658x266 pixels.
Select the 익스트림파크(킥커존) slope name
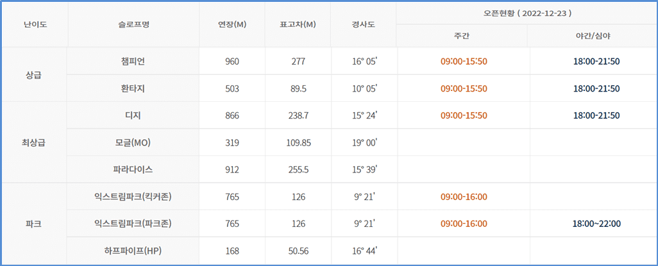[134, 197]
